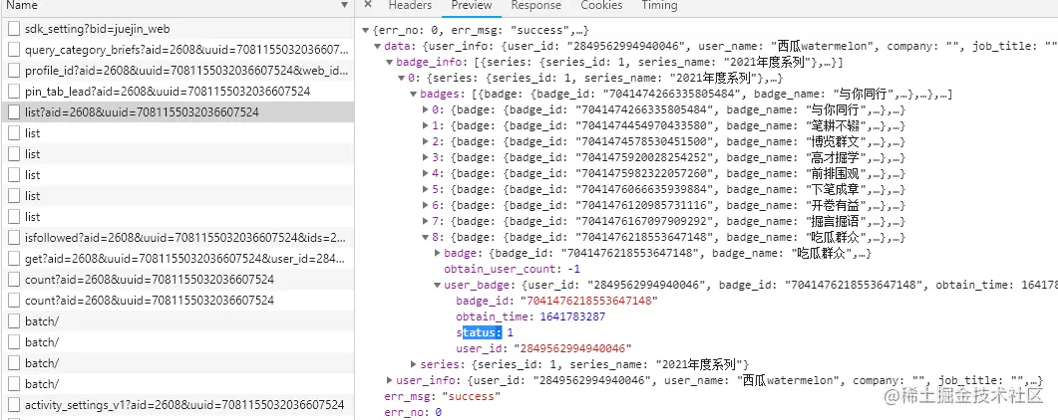
Task: Select the profile_id?aid=2608 request row
Action: (177, 71)
